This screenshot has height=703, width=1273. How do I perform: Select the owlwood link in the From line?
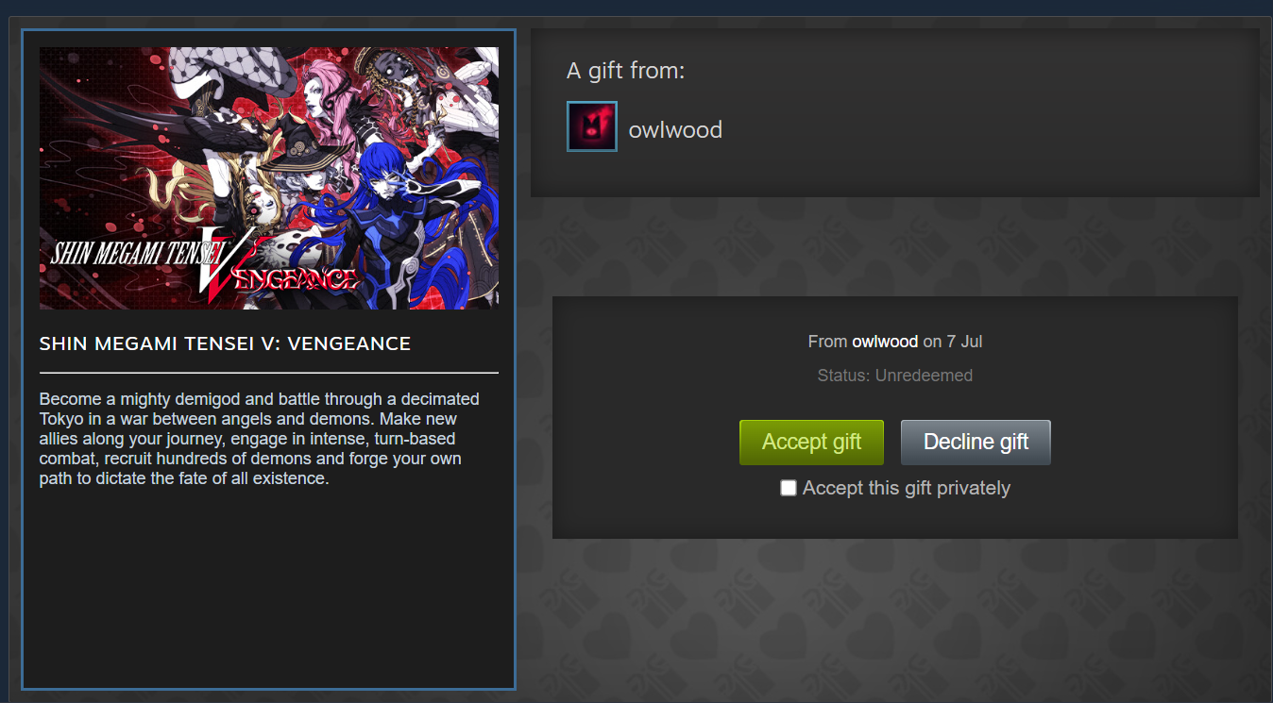[x=885, y=342]
